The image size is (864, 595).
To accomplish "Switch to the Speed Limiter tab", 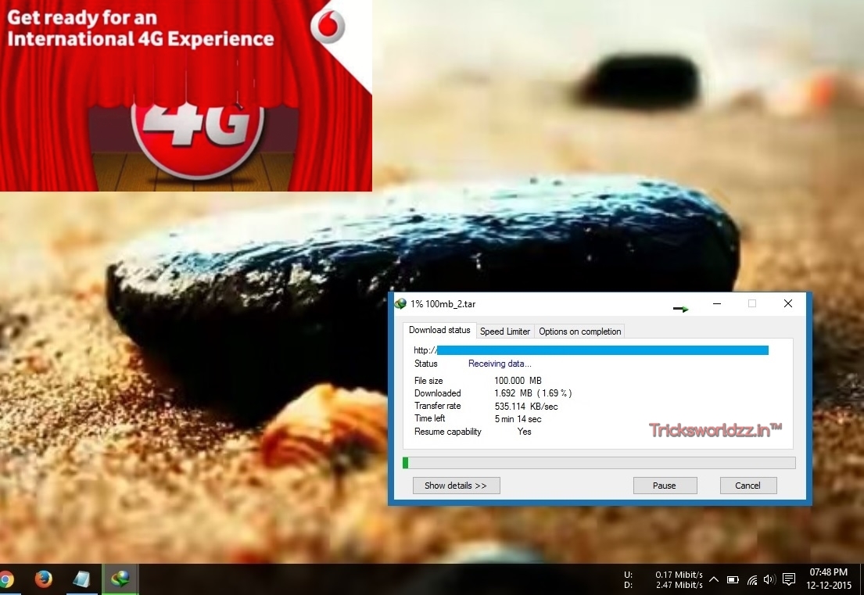I will click(505, 331).
